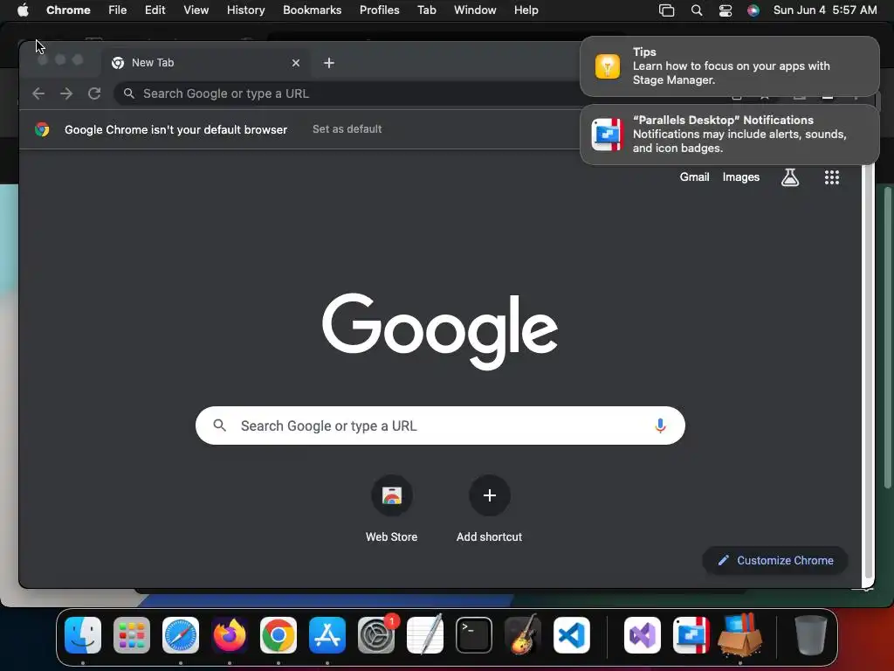Click the Chrome icon in the Dock
Viewport: 894px width, 671px height.
click(x=279, y=635)
